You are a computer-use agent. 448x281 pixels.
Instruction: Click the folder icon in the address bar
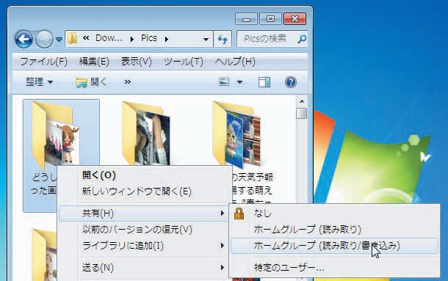tap(72, 39)
